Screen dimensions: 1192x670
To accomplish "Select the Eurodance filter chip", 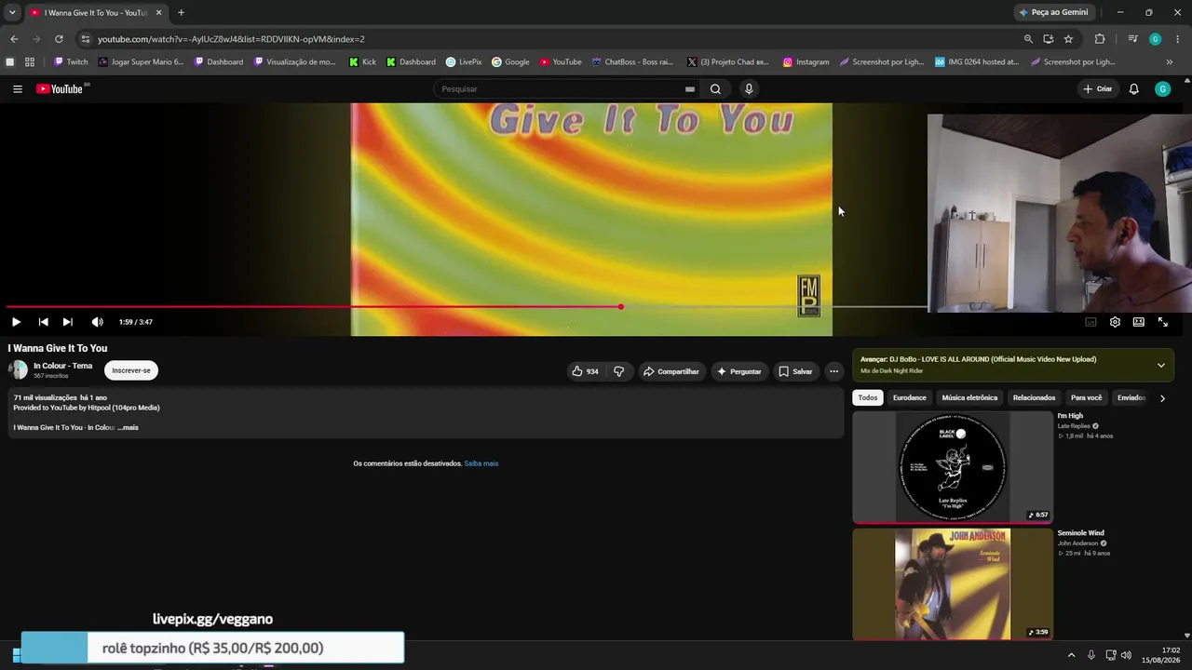I will 910,397.
